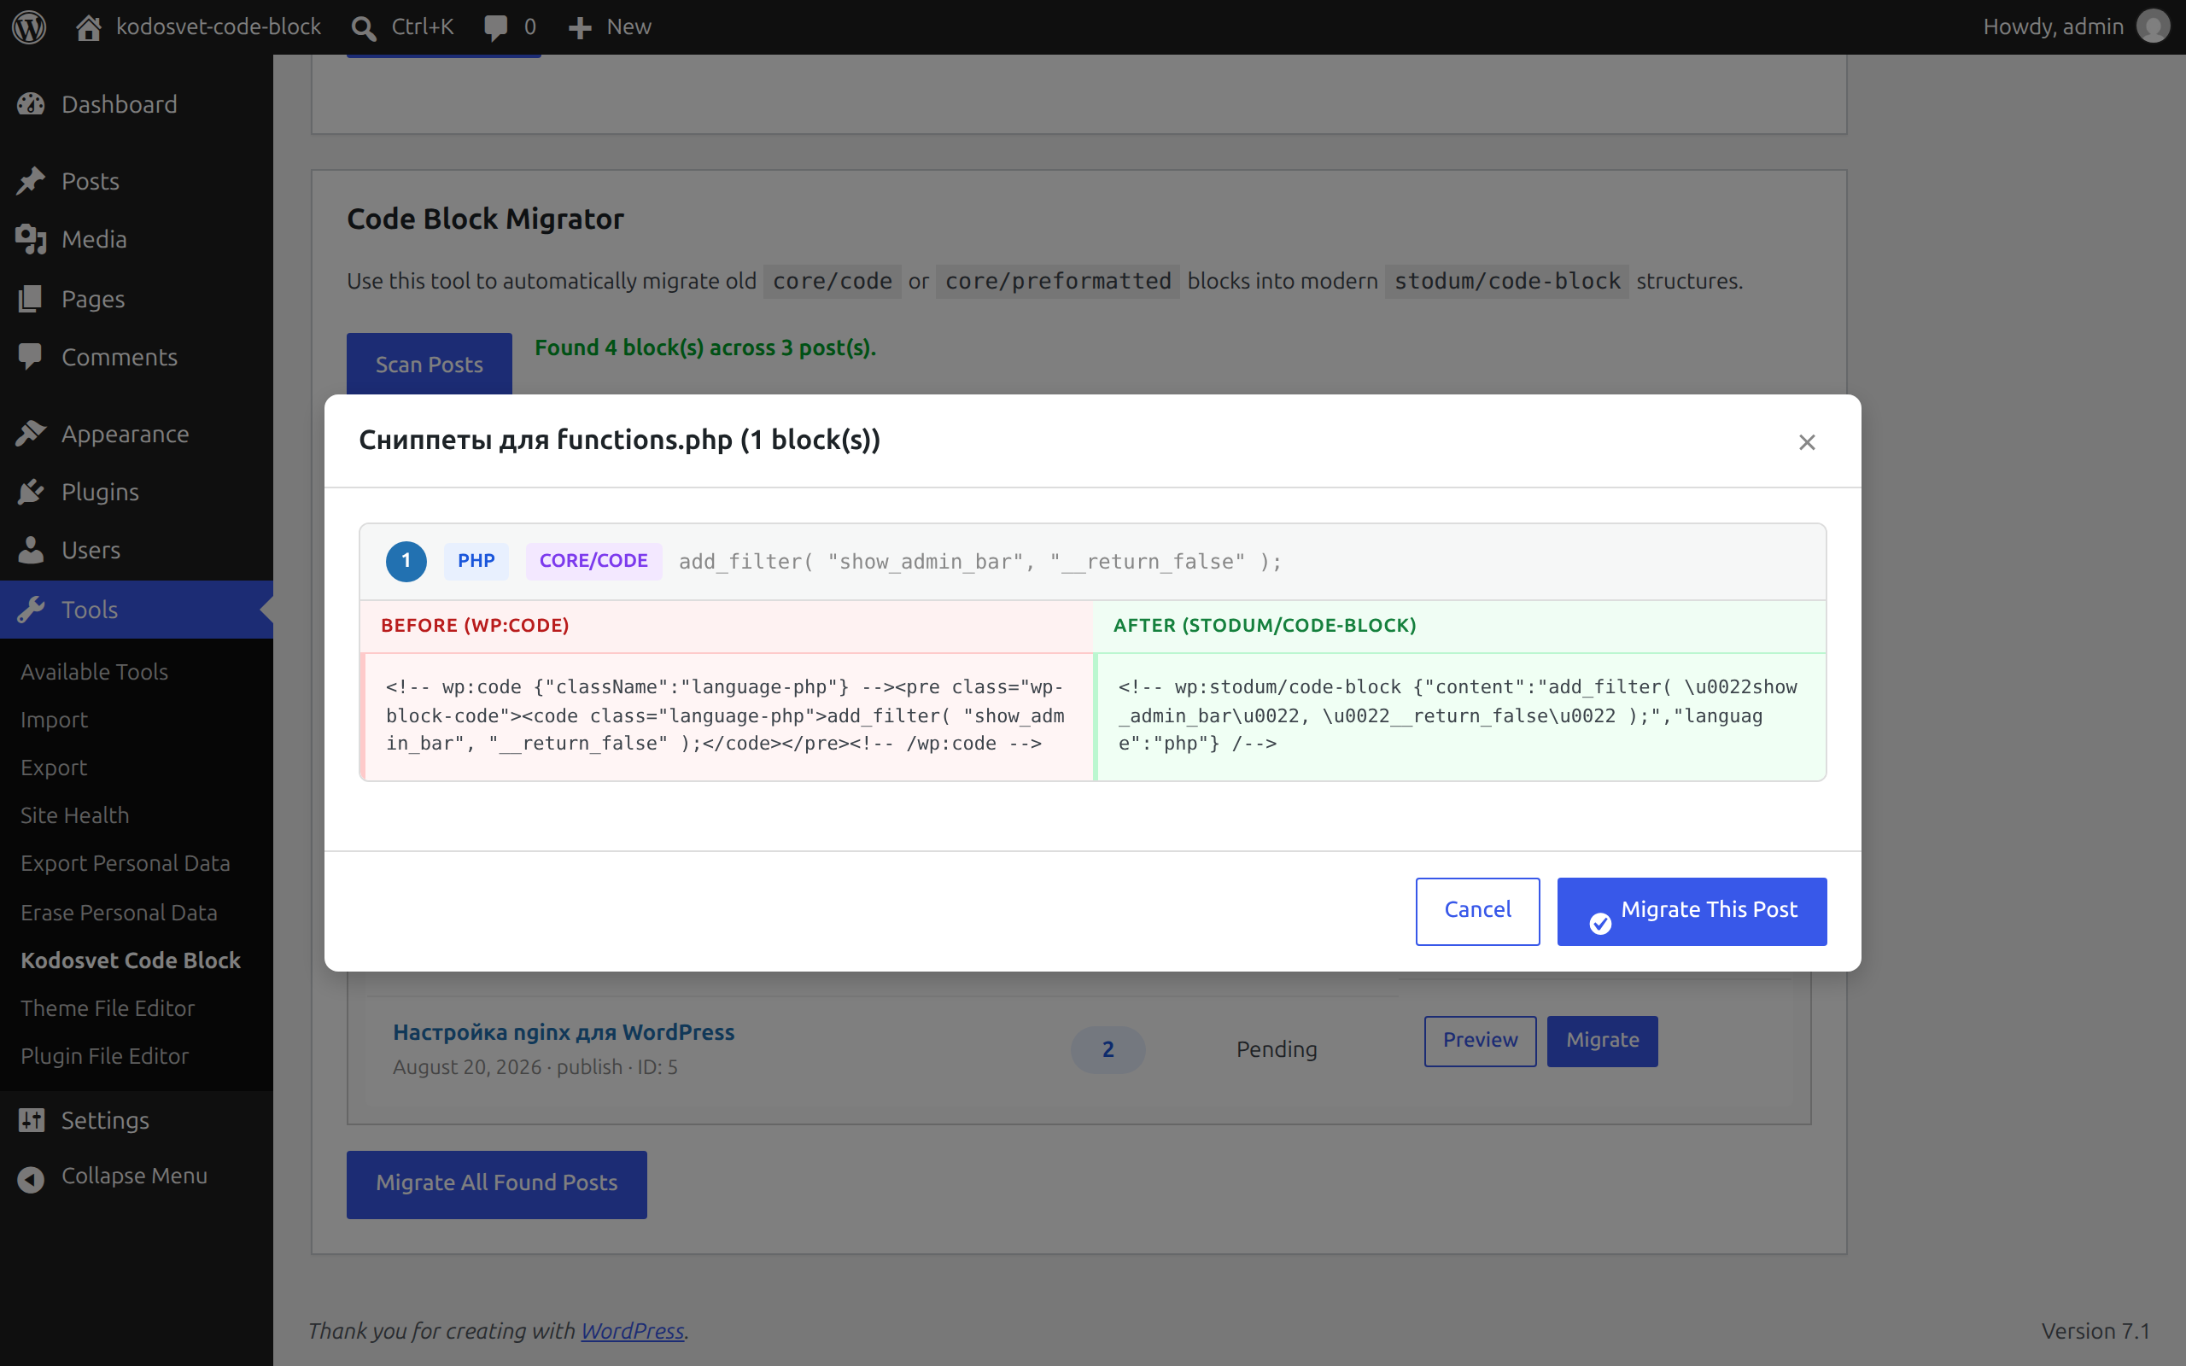The height and width of the screenshot is (1366, 2186).
Task: Open the Ctrl+K search icon
Action: pyautogui.click(x=363, y=28)
